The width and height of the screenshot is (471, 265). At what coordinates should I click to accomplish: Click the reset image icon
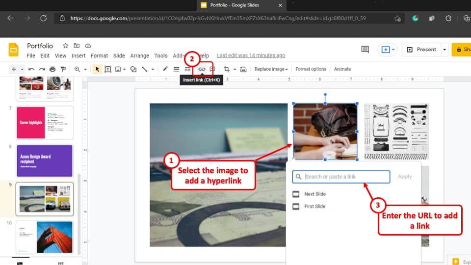tap(243, 69)
